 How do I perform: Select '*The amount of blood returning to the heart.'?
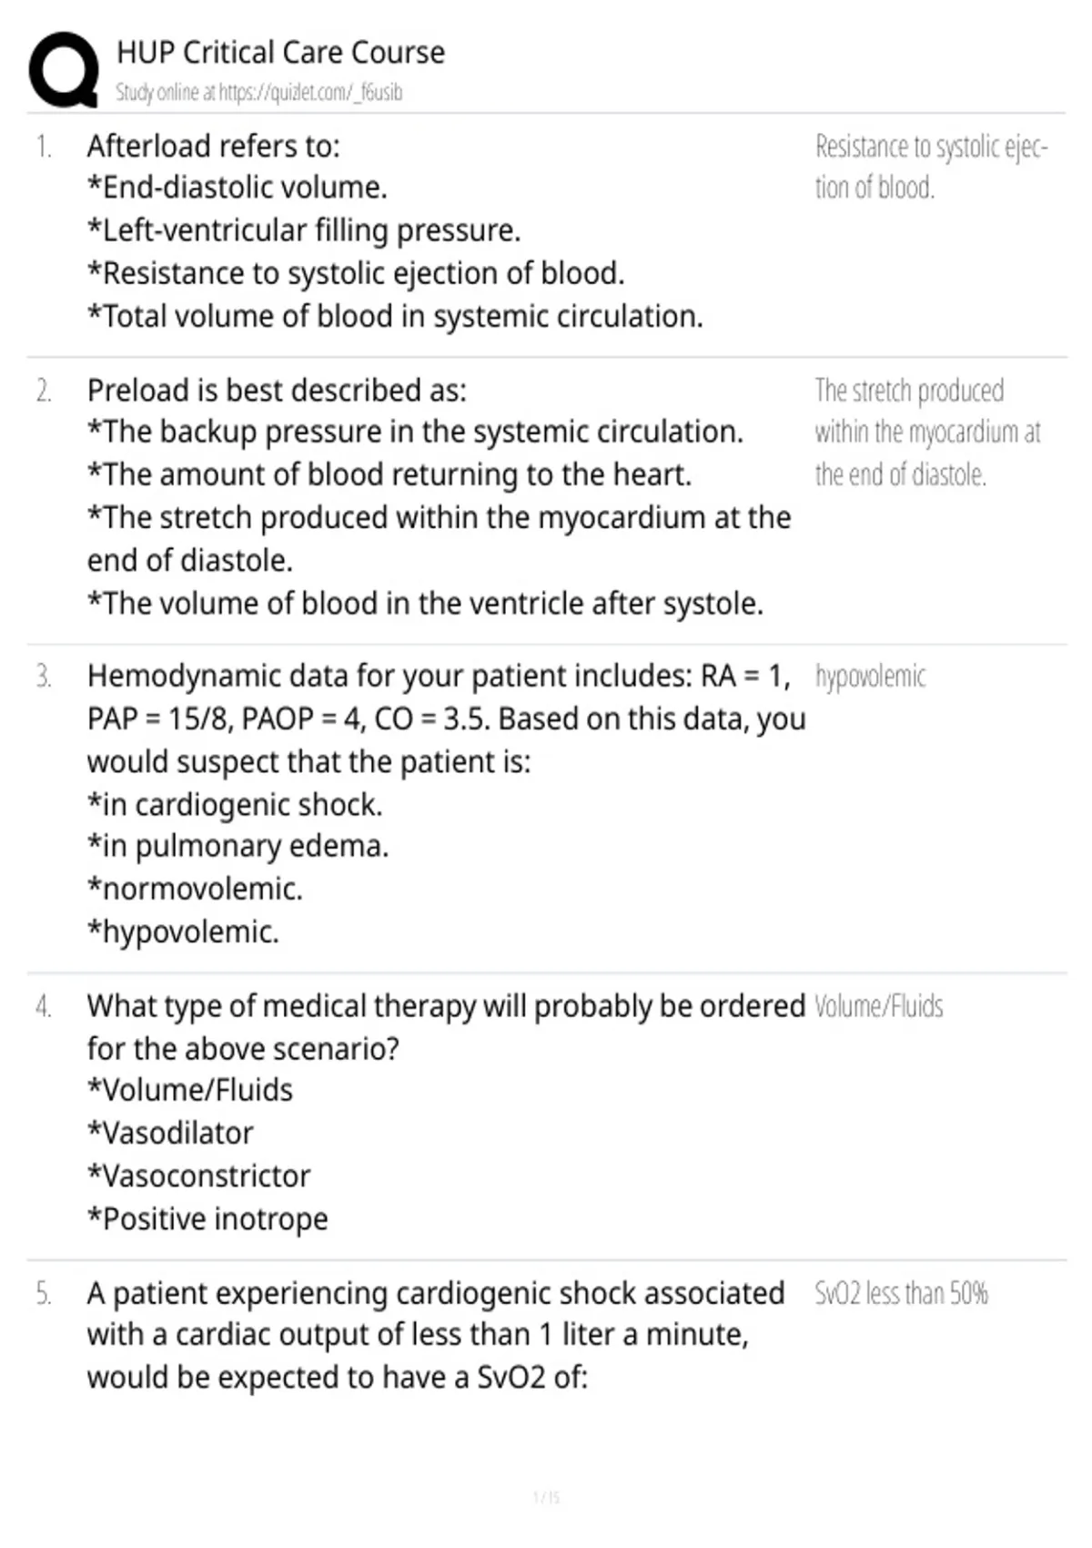coord(389,474)
